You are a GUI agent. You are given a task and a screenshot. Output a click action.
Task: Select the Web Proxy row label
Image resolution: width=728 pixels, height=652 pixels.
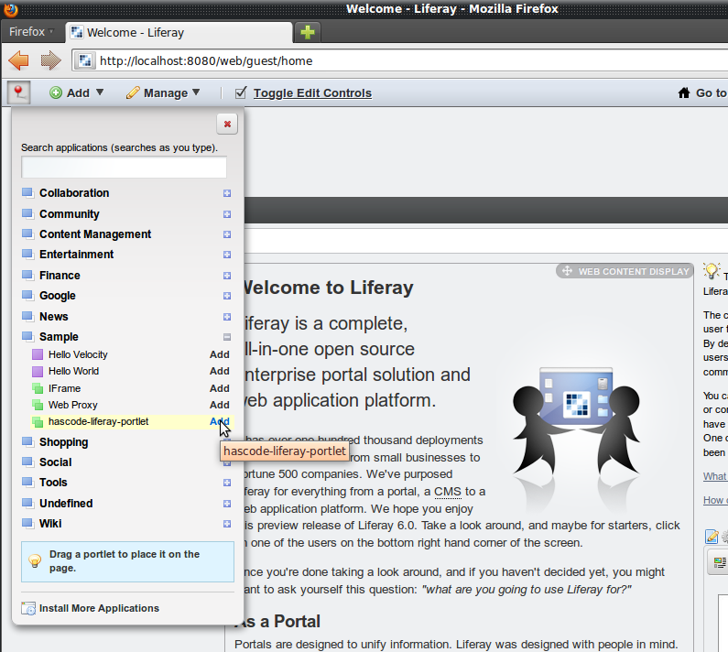tap(73, 405)
